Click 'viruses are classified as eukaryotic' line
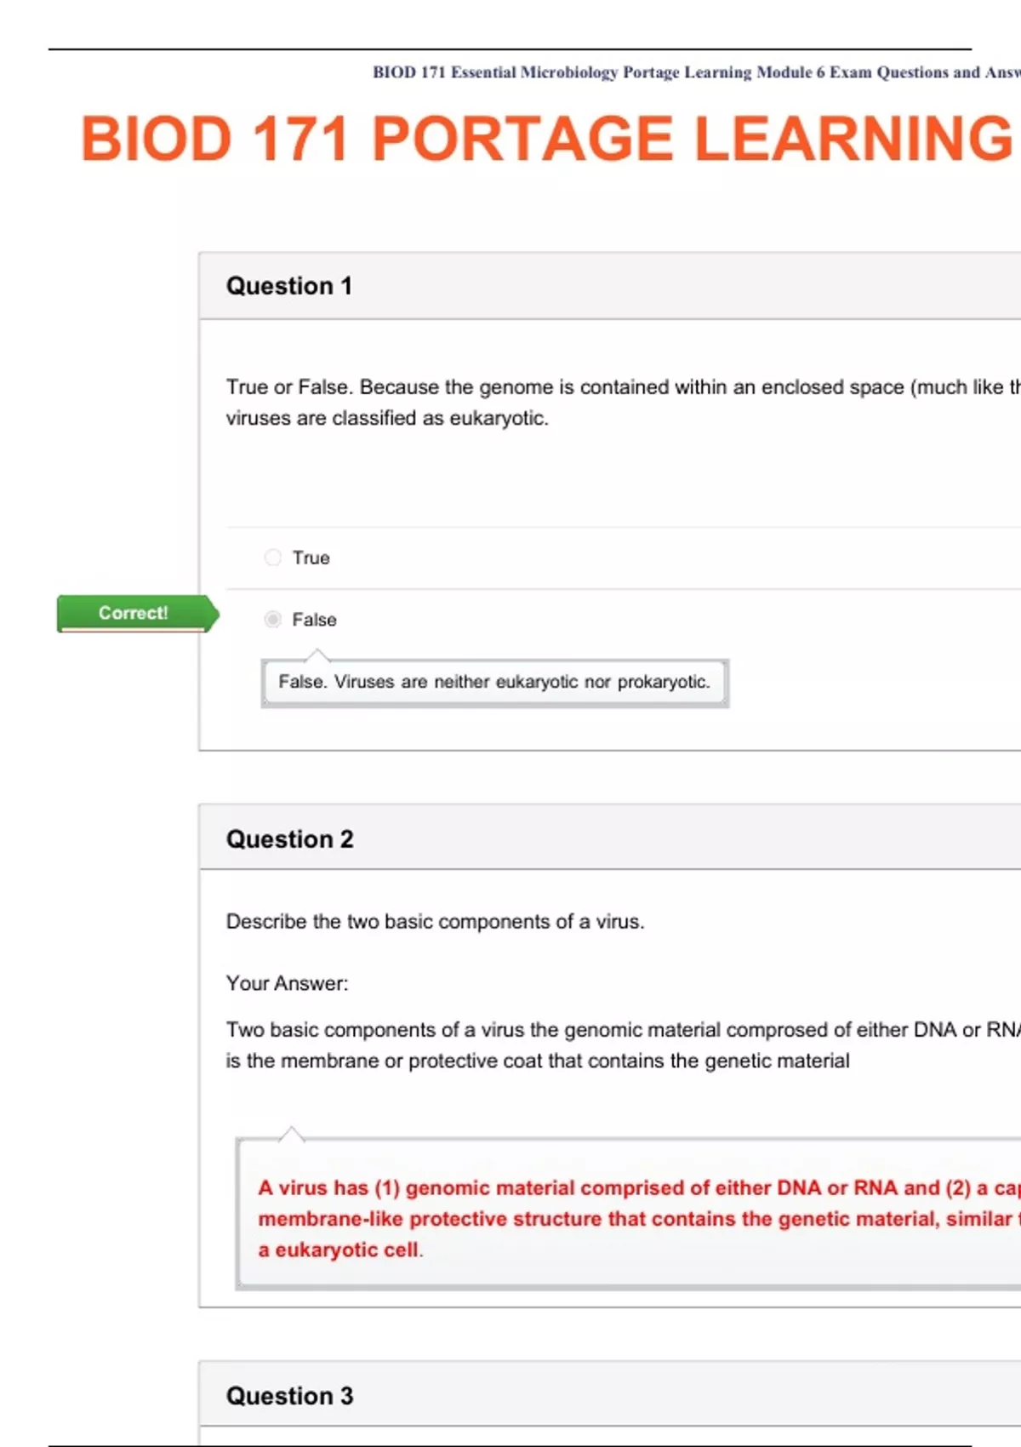 click(387, 418)
